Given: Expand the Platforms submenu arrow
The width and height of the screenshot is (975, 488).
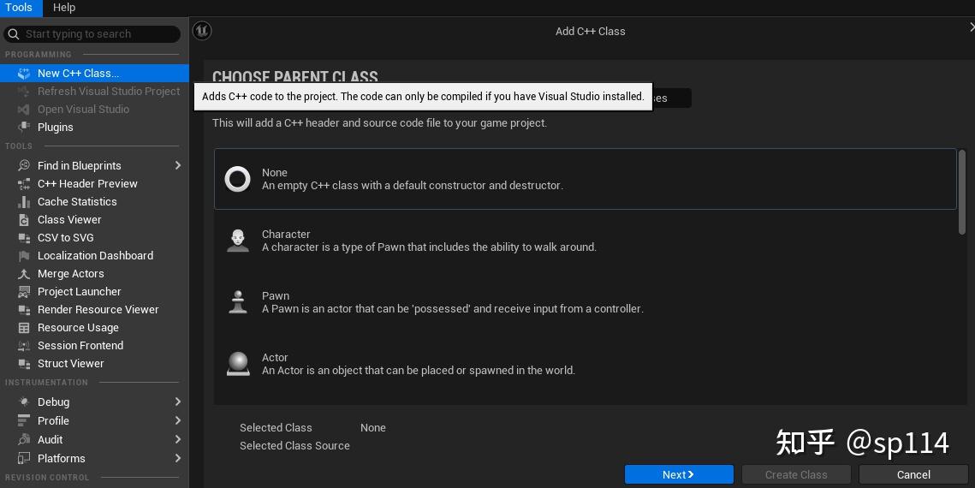Looking at the screenshot, I should [x=178, y=458].
